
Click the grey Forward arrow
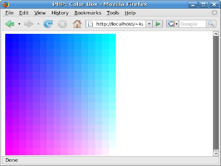point(29,24)
